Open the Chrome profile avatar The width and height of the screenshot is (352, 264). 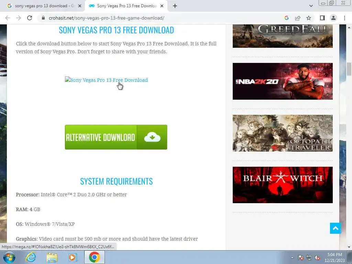[333, 18]
